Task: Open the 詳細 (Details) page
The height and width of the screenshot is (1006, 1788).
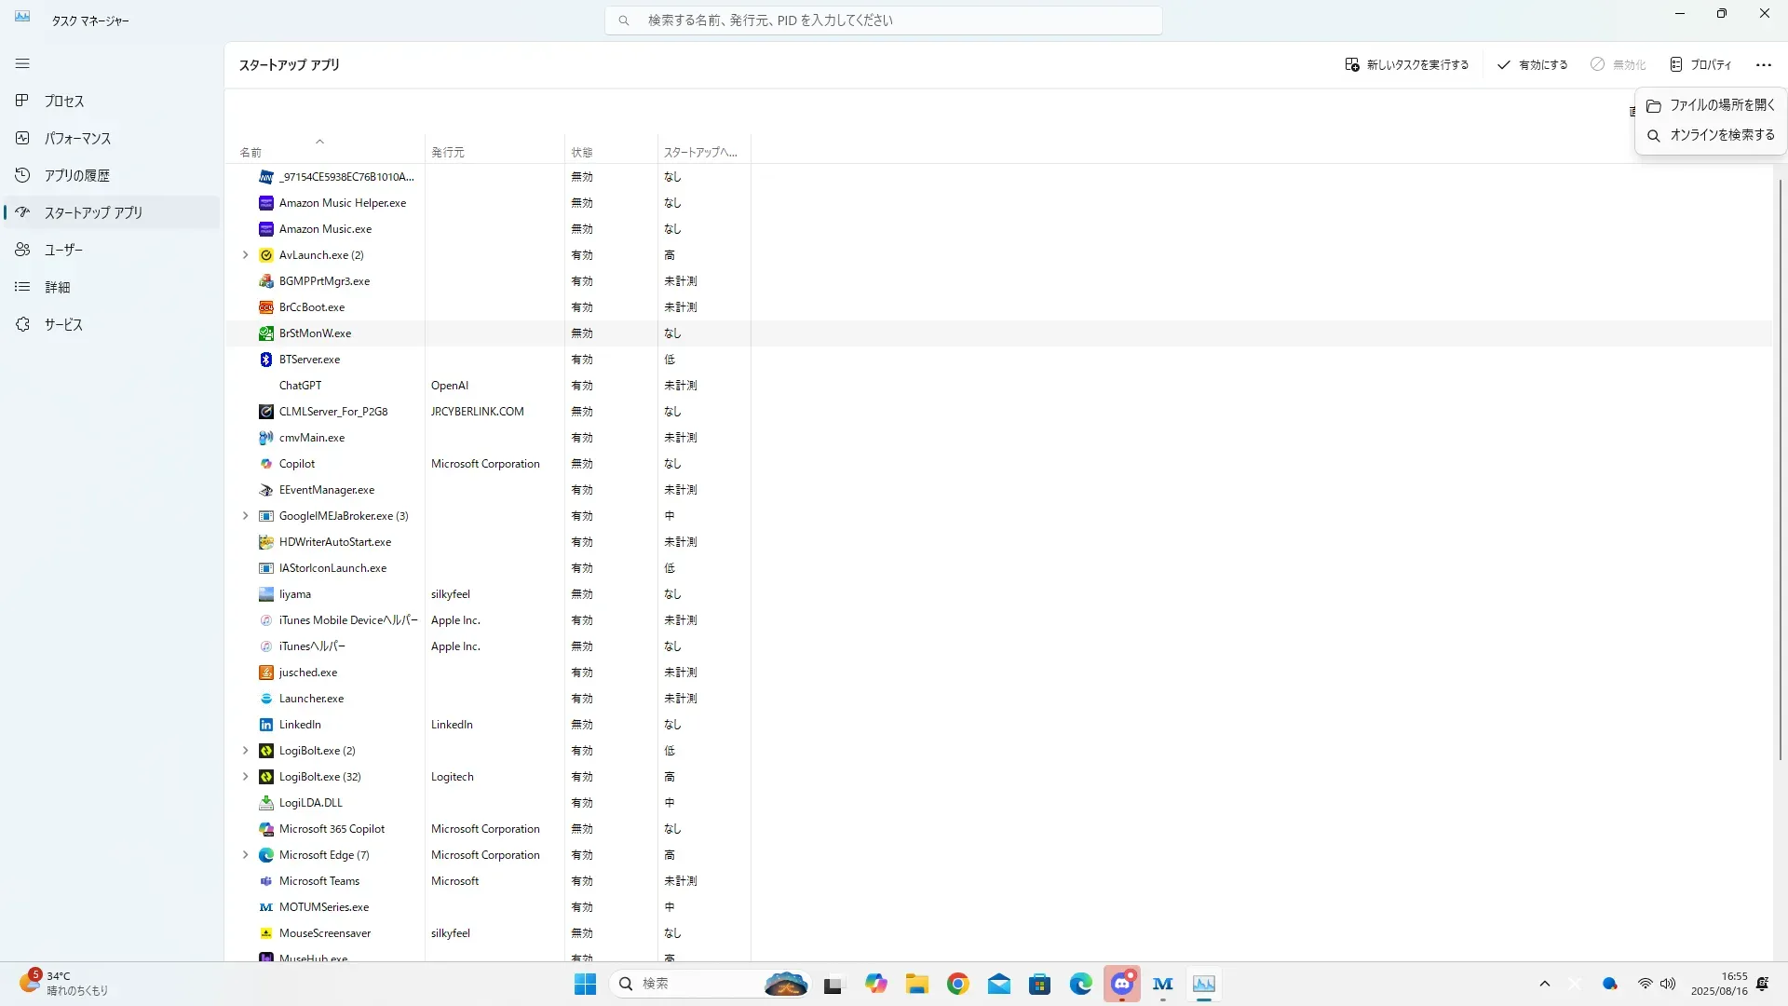Action: point(57,287)
